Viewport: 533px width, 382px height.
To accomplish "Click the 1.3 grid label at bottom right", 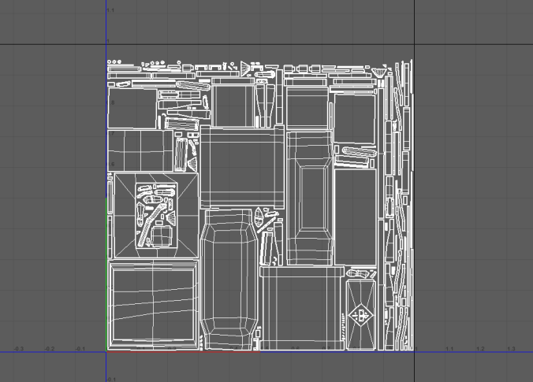I will pos(511,347).
